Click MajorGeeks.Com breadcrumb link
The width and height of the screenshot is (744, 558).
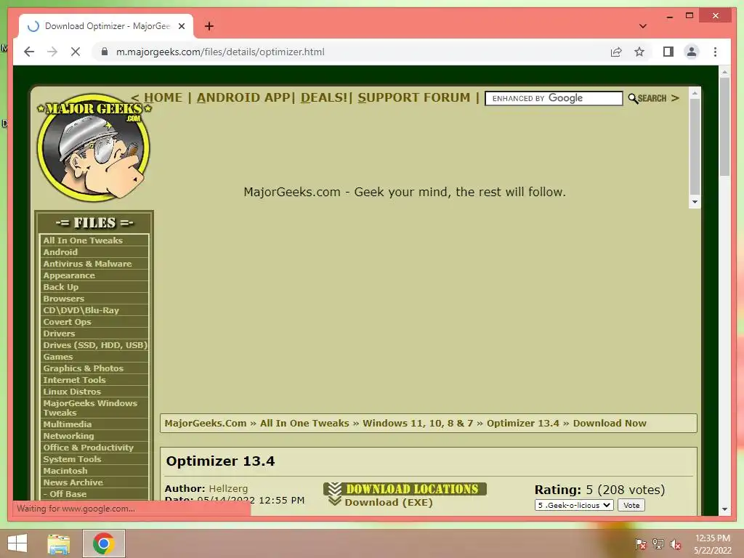(x=206, y=424)
